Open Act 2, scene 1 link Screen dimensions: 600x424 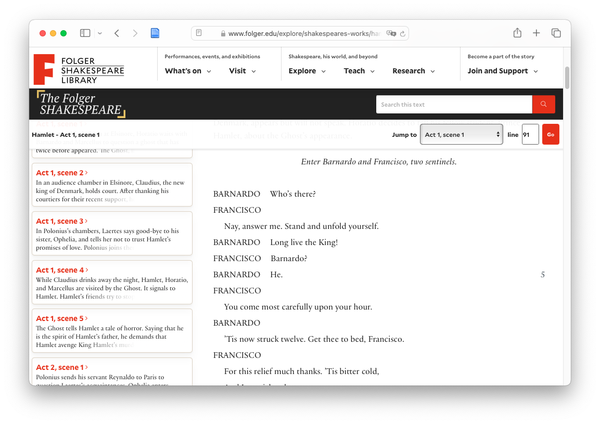(x=62, y=367)
